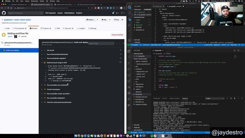Open Azure icon in lower VS Code activity bar

tap(129, 87)
